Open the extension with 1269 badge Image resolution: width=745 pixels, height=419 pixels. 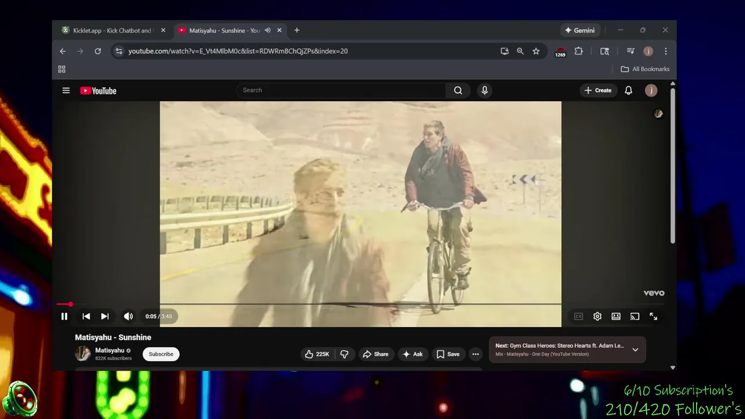560,52
